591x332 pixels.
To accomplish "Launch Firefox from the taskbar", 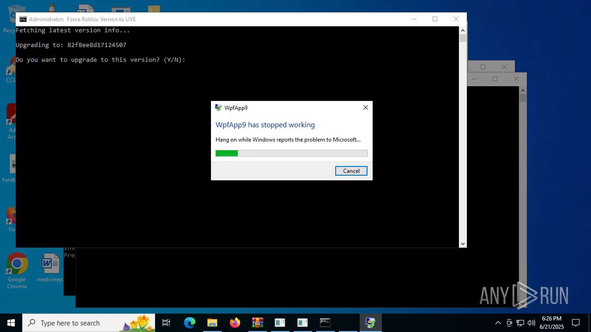I will (x=235, y=323).
